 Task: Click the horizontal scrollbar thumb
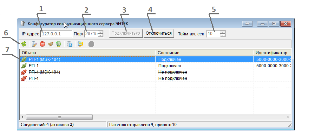(x=59, y=117)
